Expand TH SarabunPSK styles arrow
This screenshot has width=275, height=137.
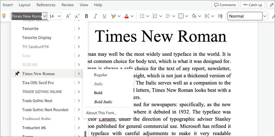(x=79, y=47)
